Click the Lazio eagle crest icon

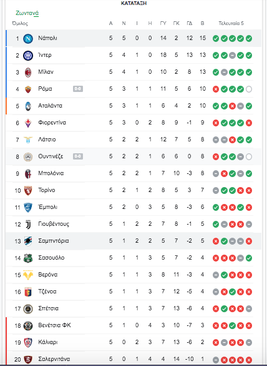tap(28, 140)
